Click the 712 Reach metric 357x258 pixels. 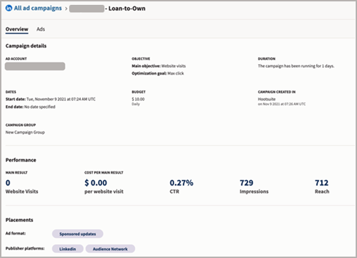click(322, 187)
